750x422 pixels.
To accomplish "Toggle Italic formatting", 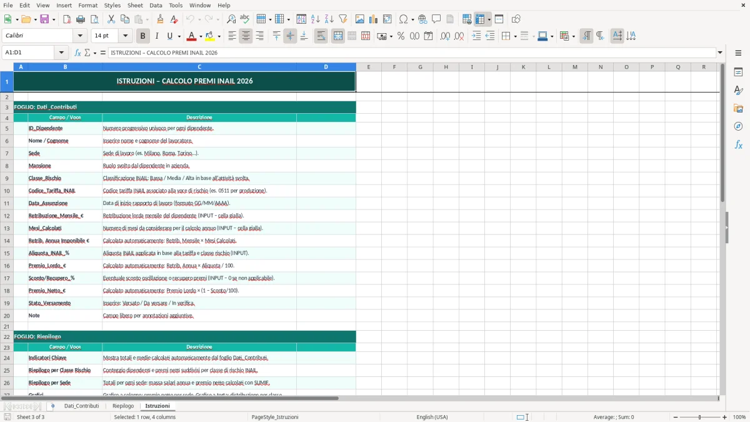I will click(156, 36).
